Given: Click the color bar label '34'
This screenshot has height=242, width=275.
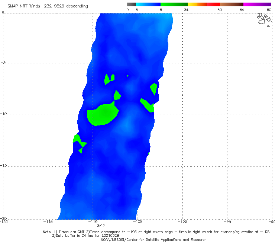Looking at the screenshot, I should point(186,10).
